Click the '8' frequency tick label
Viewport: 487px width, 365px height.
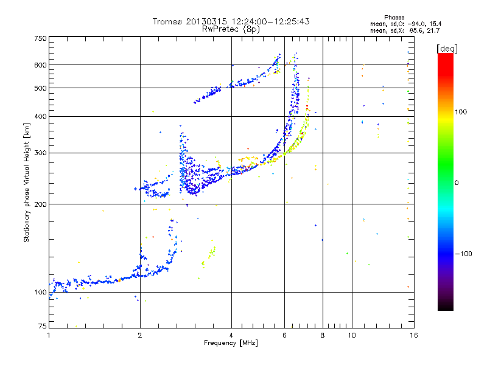tap(323, 335)
